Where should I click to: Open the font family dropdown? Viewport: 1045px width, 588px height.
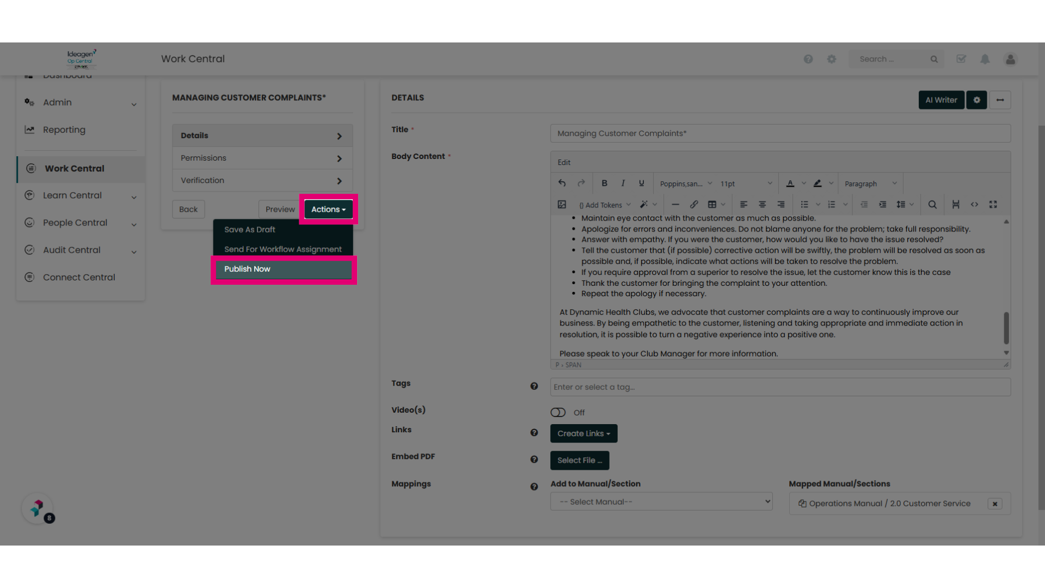click(686, 183)
